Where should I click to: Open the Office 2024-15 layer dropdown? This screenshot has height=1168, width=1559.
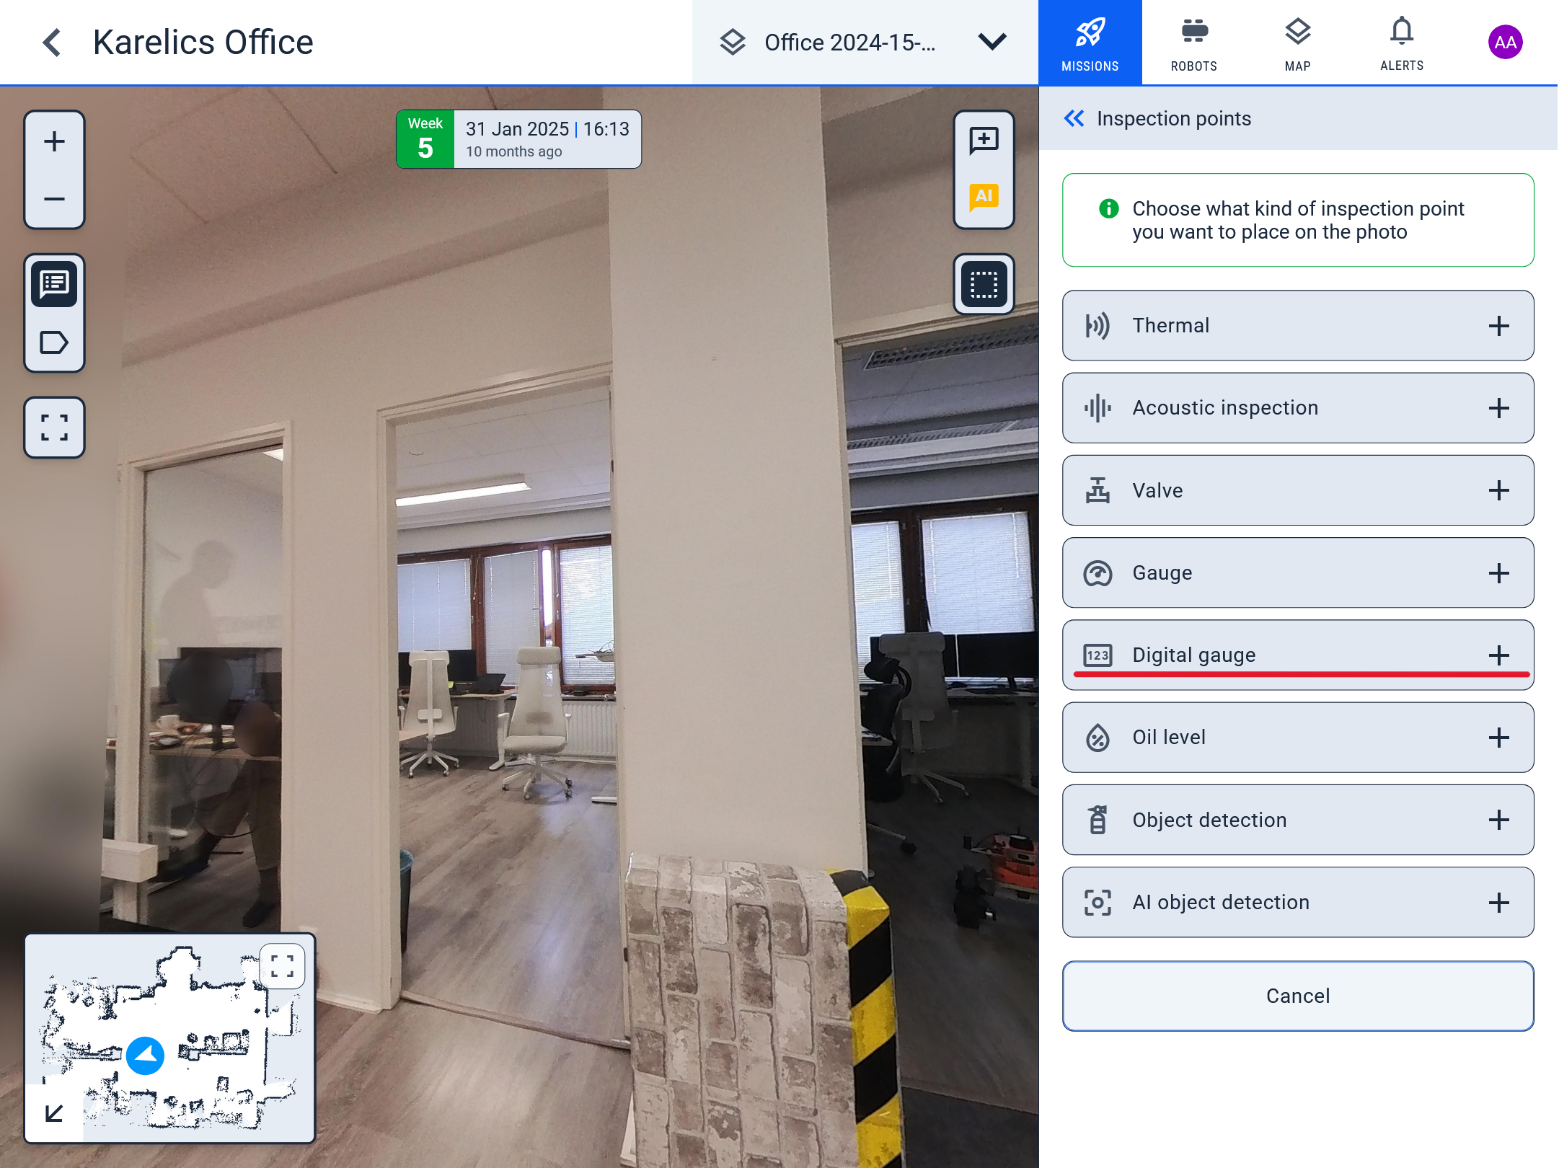click(x=865, y=43)
